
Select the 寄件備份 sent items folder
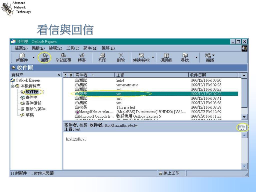pos(33,103)
